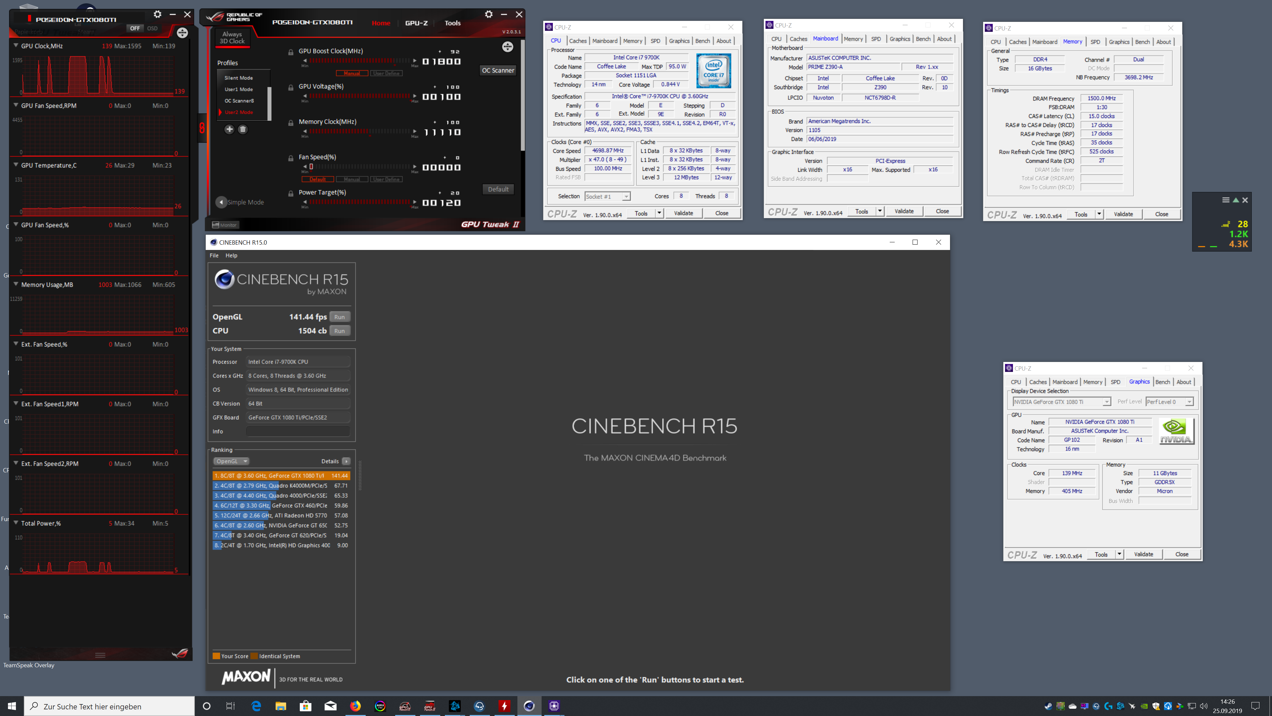Open OpenGL ranking dropdown in Cinebench
1272x716 pixels.
(x=231, y=461)
